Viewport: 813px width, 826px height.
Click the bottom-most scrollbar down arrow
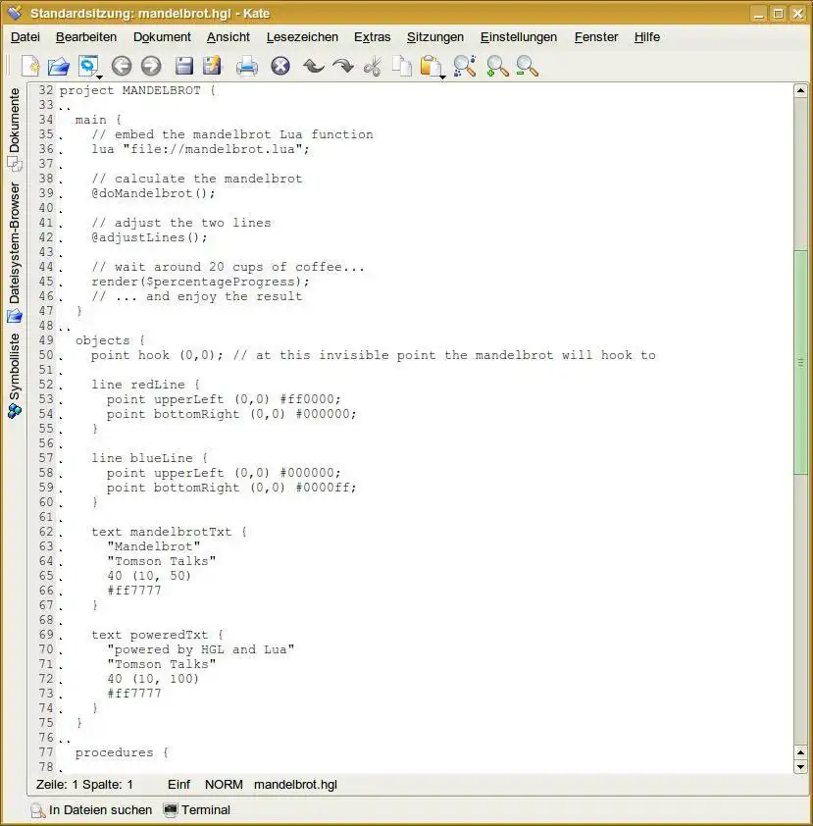tap(800, 766)
